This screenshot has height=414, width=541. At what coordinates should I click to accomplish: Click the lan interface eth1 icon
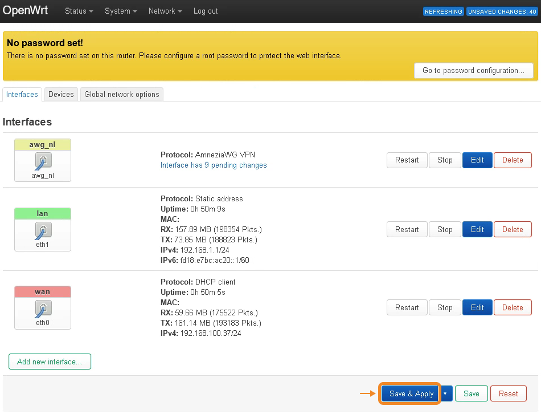click(x=43, y=230)
